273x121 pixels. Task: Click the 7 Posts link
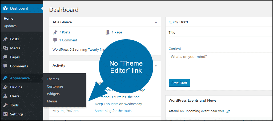[x=65, y=32]
